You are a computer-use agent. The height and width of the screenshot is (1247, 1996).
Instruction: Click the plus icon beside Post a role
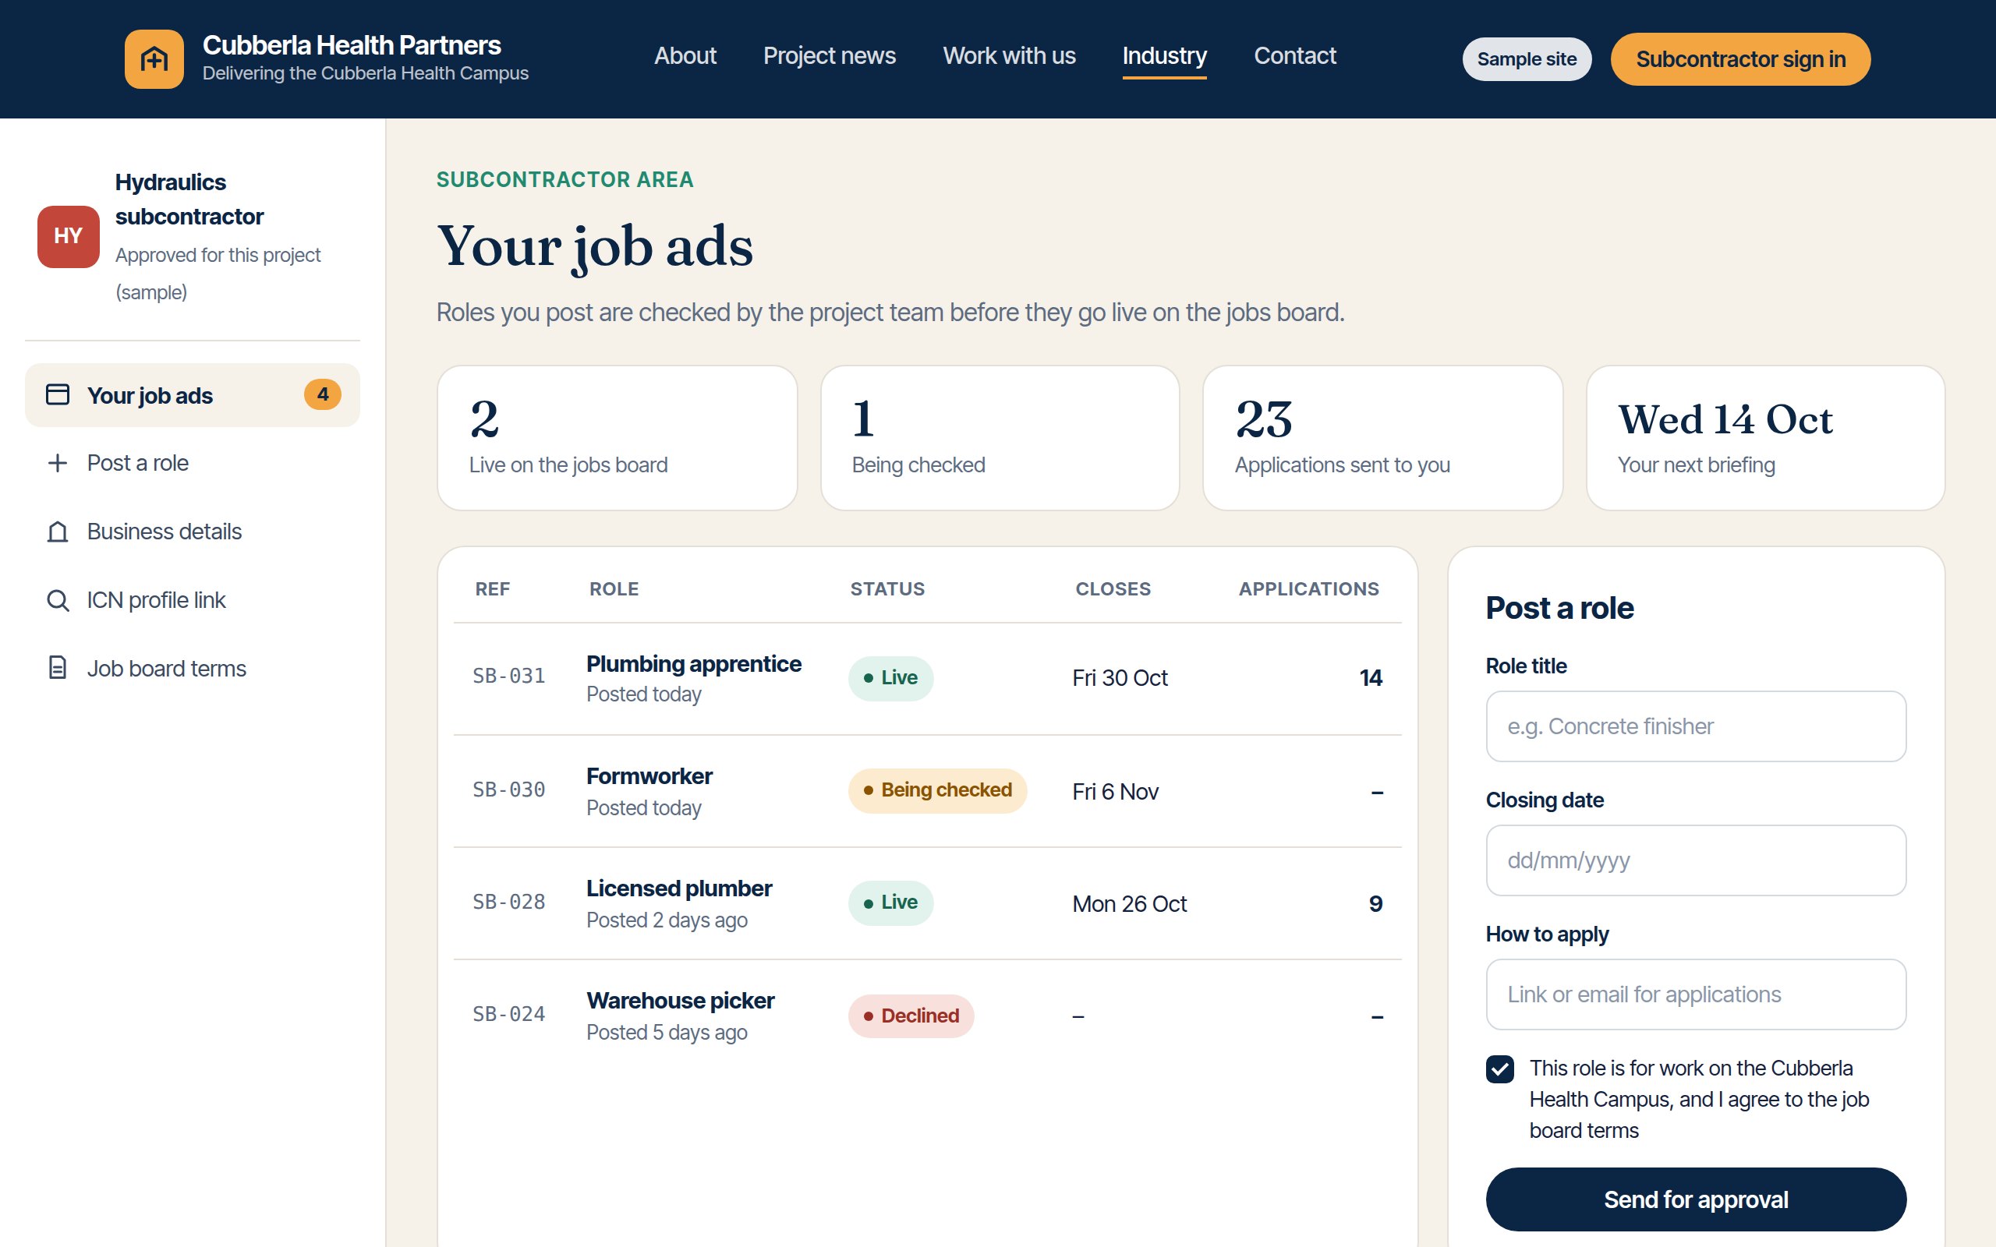(x=58, y=463)
